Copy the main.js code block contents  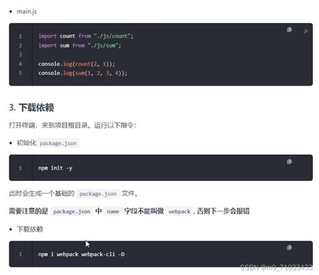point(289,30)
